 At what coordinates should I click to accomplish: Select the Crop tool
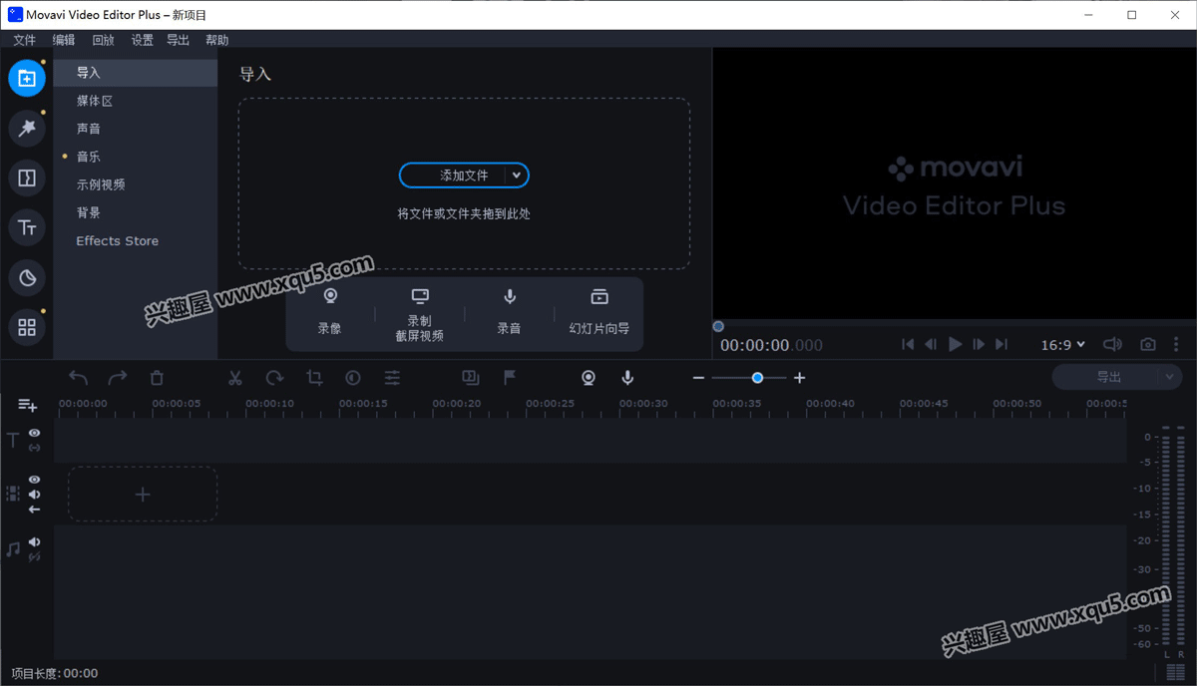click(314, 378)
